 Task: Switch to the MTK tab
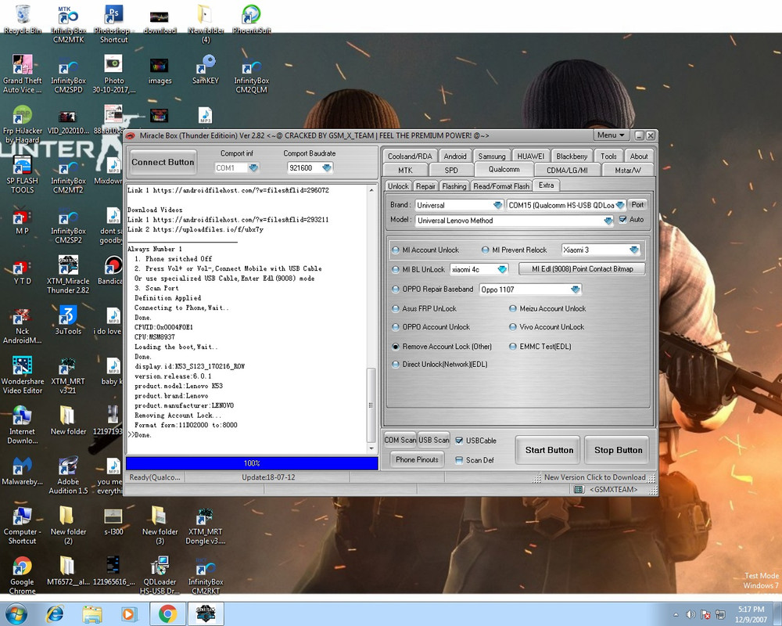[405, 171]
